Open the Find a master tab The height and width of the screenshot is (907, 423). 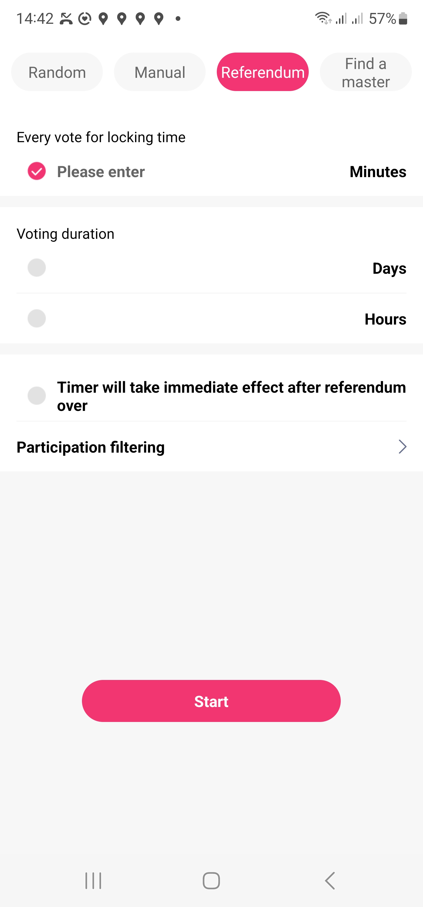pos(366,72)
